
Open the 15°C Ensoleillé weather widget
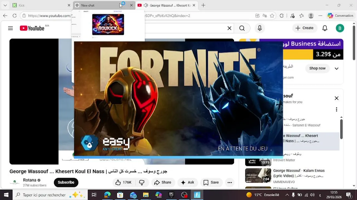click(x=263, y=195)
